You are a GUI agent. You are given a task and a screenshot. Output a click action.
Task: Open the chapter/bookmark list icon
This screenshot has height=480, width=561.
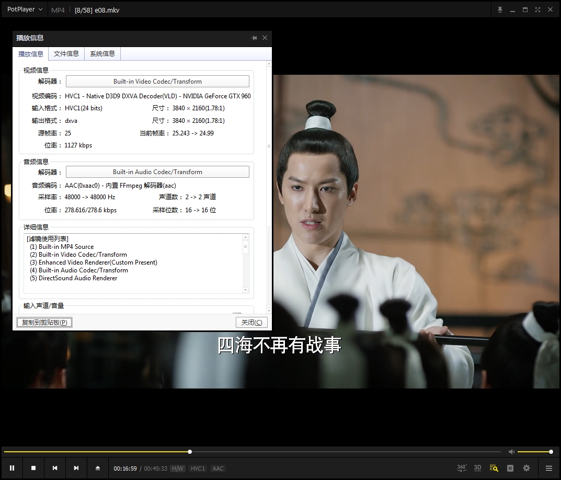tap(510, 468)
